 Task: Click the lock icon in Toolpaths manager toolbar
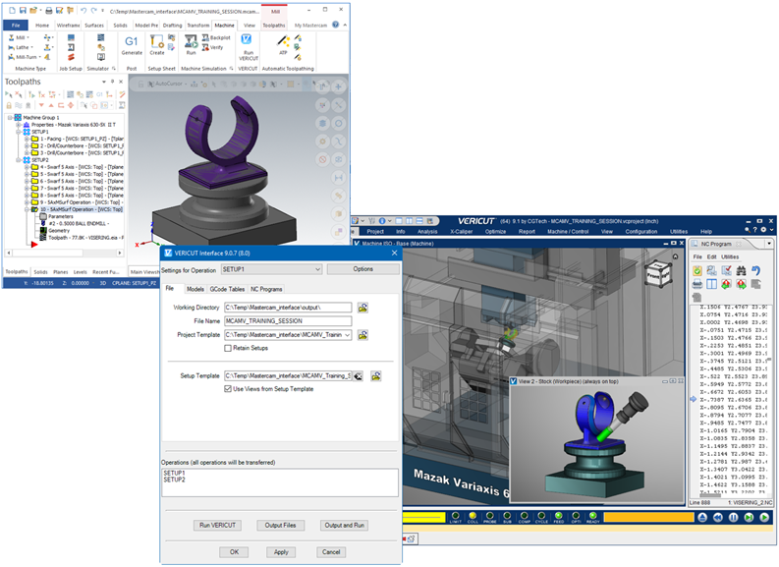(9, 105)
